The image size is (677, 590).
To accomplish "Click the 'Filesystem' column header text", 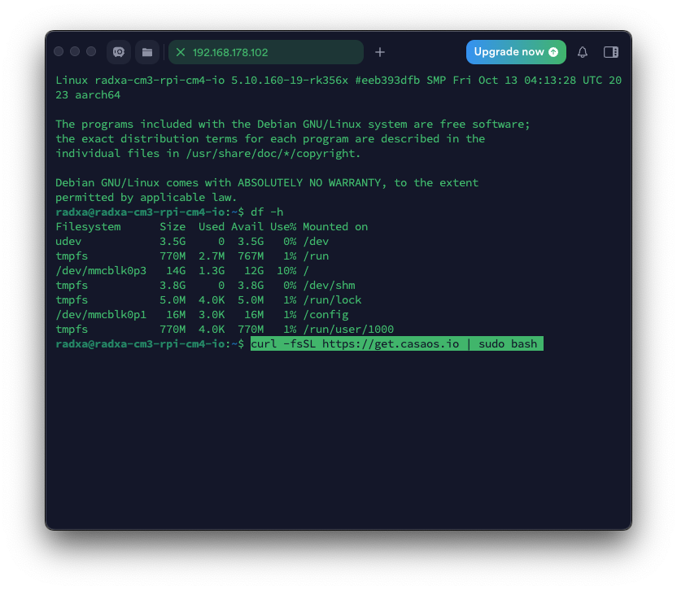I will pos(88,227).
